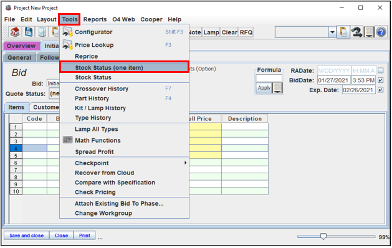Click the clipboard icon next to the combo box
The image size is (392, 248).
point(343,32)
